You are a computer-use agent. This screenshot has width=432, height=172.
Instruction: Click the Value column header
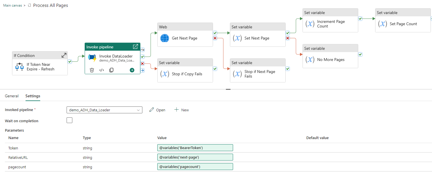coord(162,138)
